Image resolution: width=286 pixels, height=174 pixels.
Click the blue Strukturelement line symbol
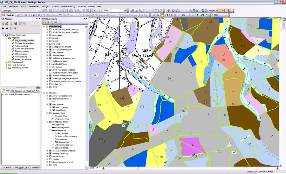point(53,133)
